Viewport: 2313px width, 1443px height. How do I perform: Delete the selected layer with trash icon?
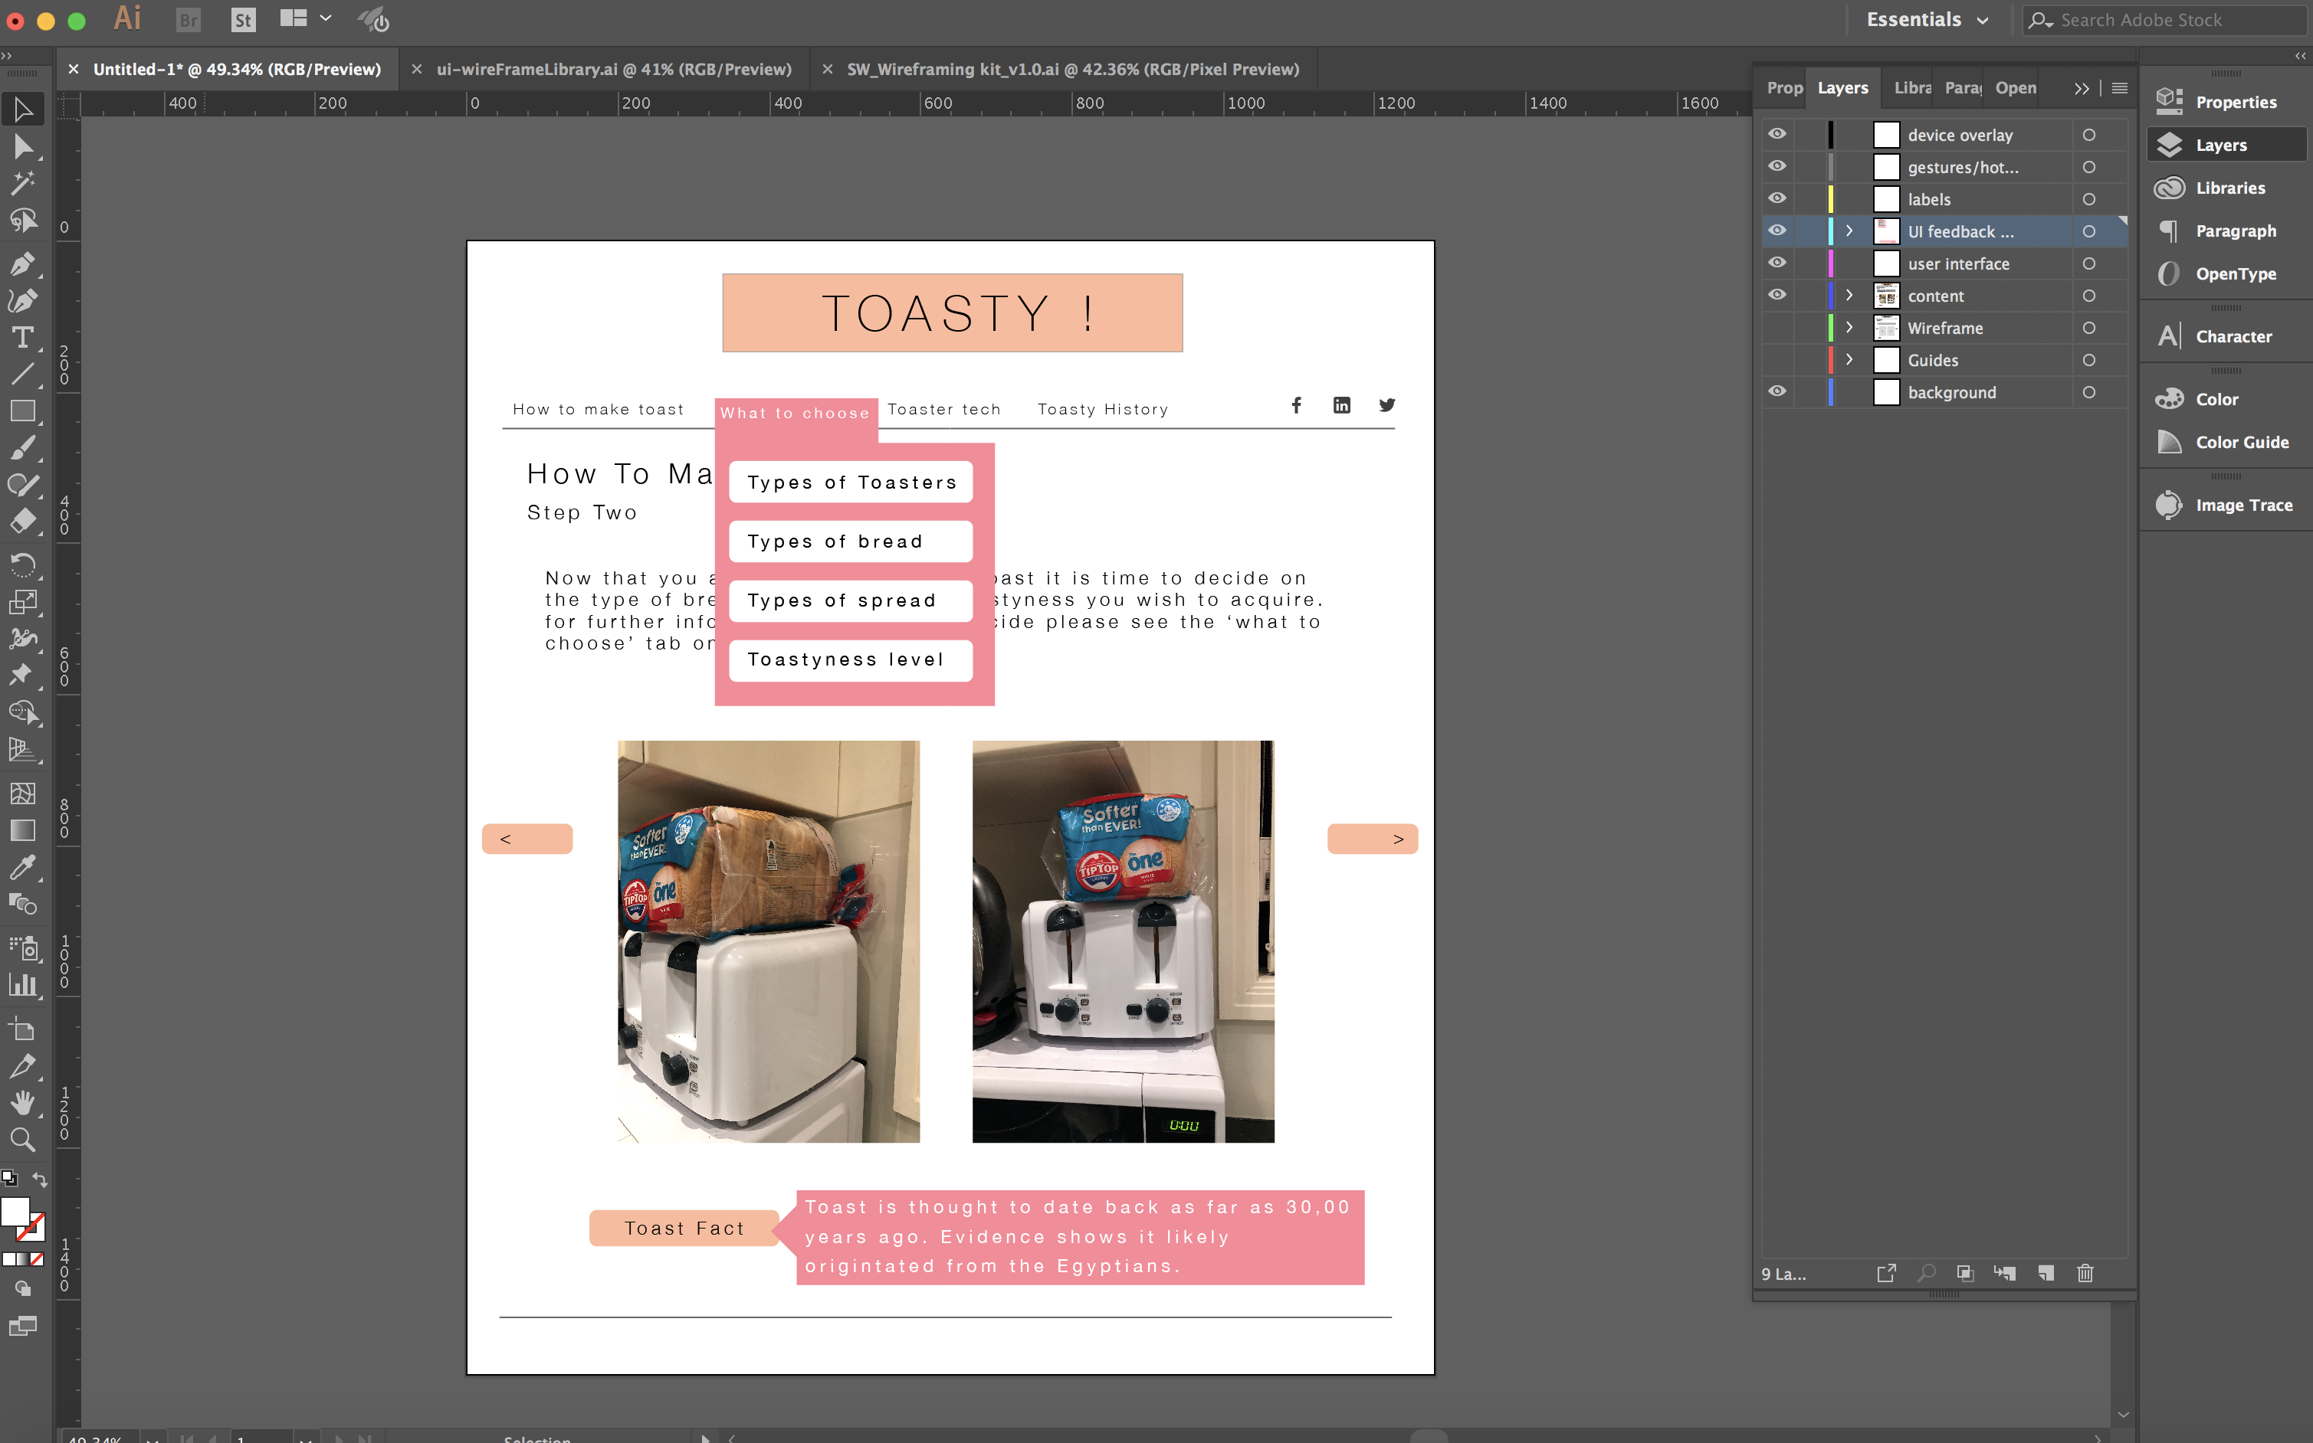click(x=2085, y=1273)
